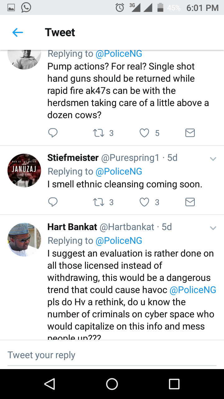
Task: Reply to the pump actions tweet
Action: point(53,133)
